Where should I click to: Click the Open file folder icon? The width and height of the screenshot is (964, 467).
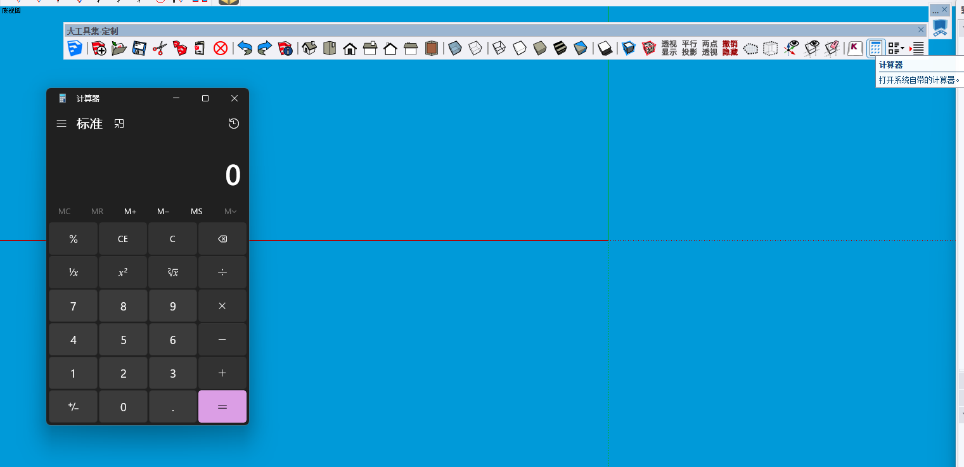(119, 48)
